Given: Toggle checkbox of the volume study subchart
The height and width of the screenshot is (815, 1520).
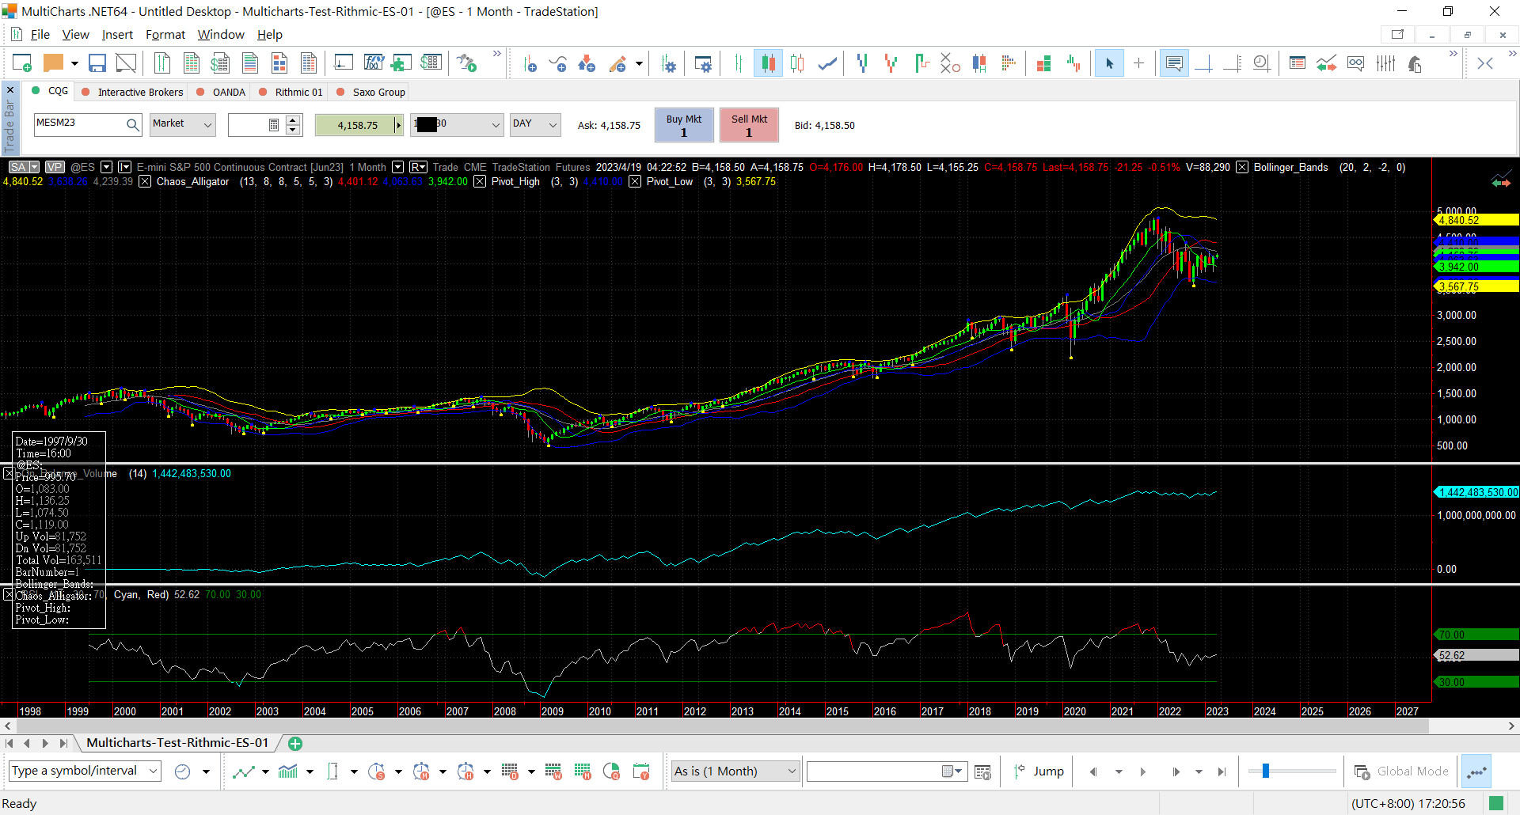Looking at the screenshot, I should pos(8,473).
